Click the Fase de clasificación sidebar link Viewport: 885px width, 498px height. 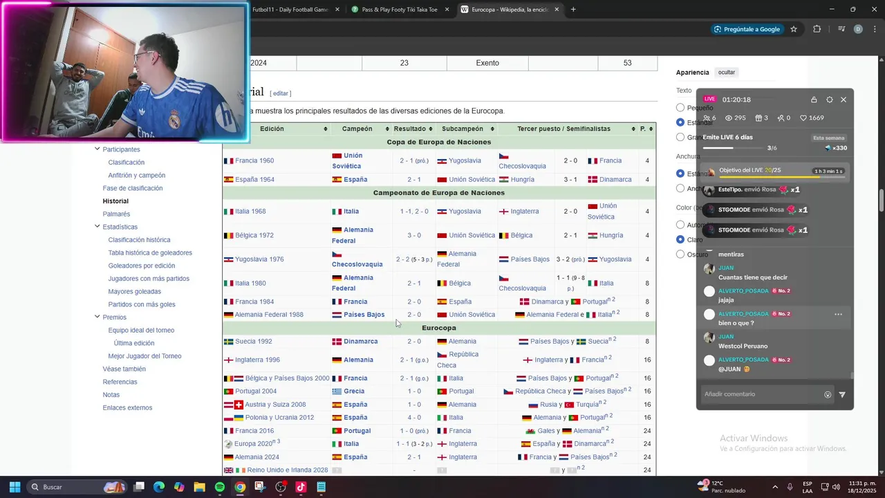[x=133, y=188]
